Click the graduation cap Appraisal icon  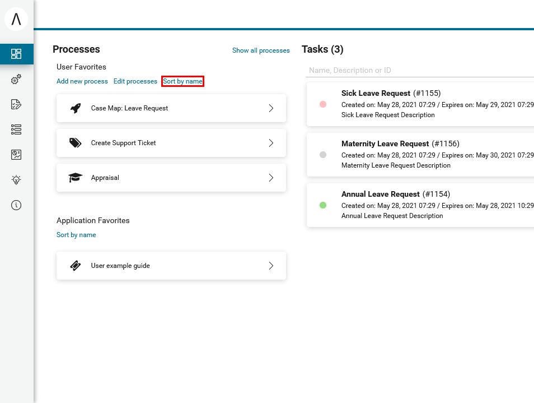coord(75,178)
